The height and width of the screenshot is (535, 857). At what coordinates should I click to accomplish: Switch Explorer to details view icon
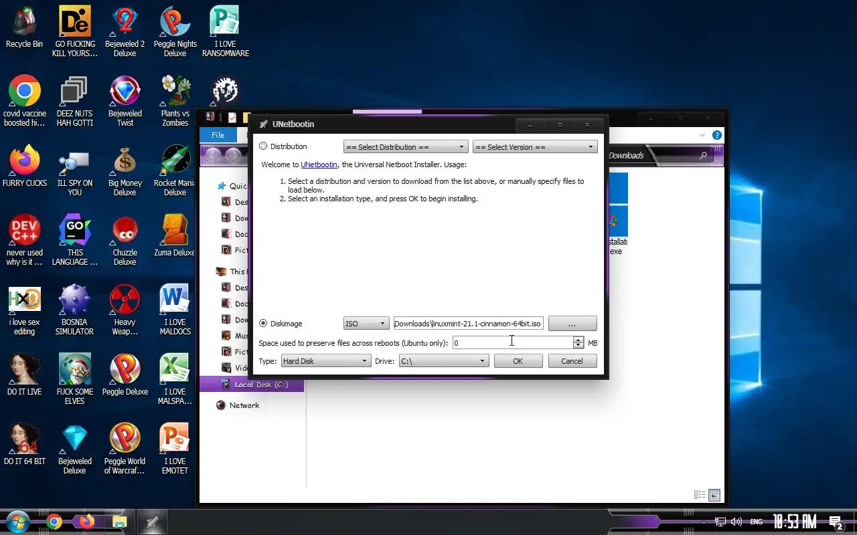[700, 496]
